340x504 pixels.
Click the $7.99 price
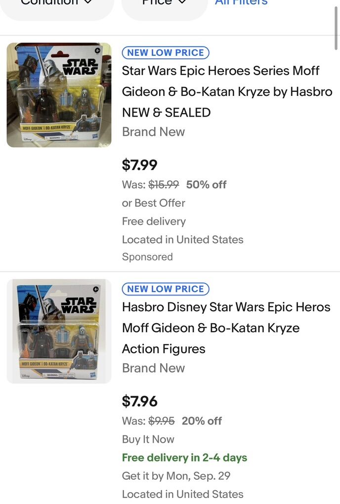click(x=139, y=165)
